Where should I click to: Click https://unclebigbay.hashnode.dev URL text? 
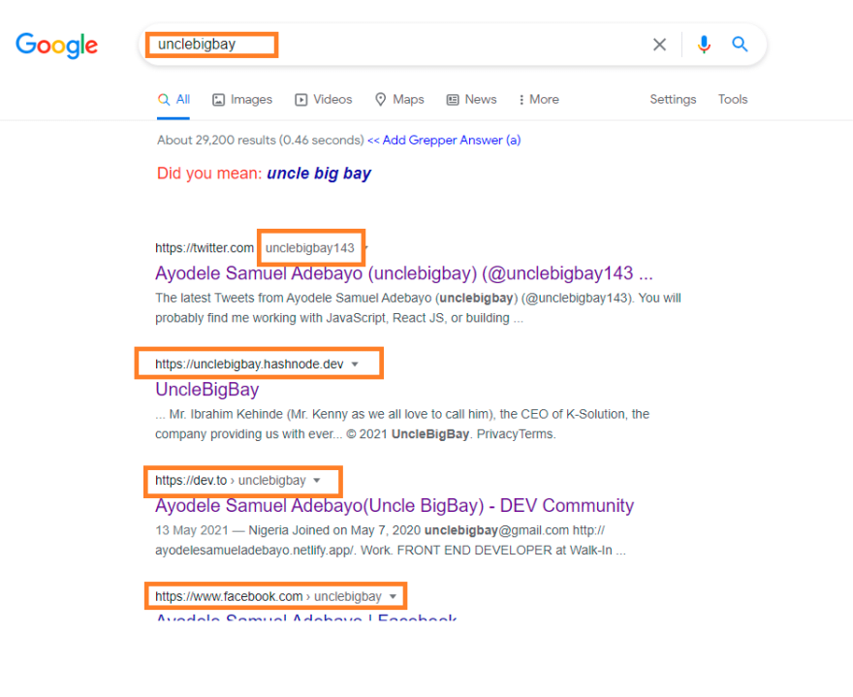pyautogui.click(x=249, y=364)
